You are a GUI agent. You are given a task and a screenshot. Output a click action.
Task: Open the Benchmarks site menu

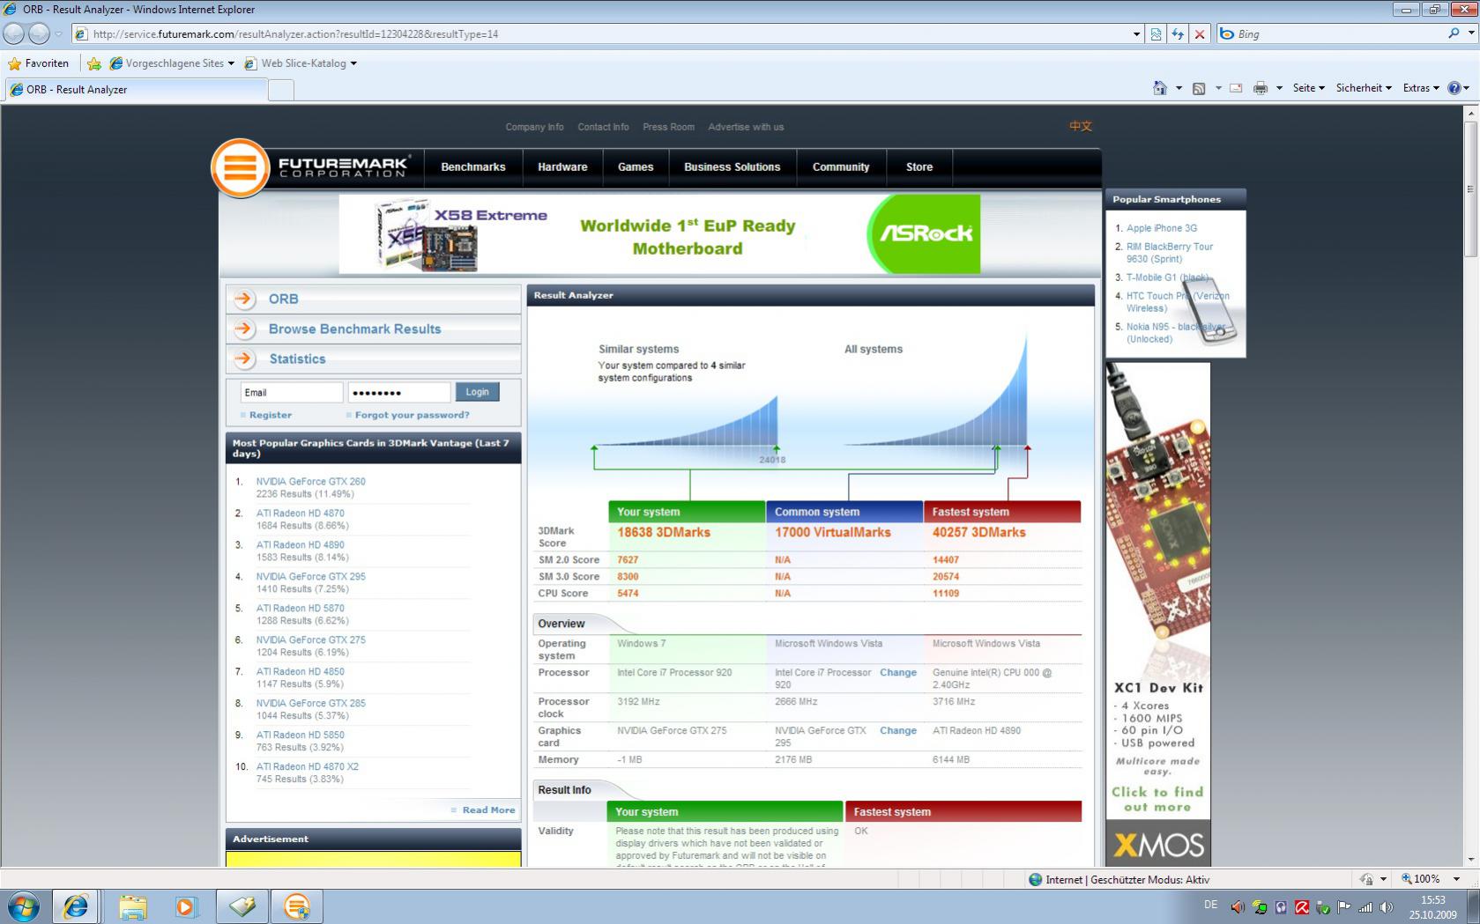[x=473, y=167]
